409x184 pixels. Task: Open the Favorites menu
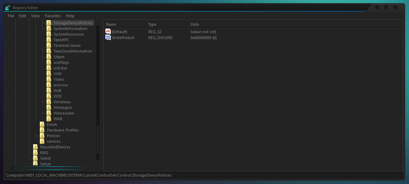click(53, 16)
